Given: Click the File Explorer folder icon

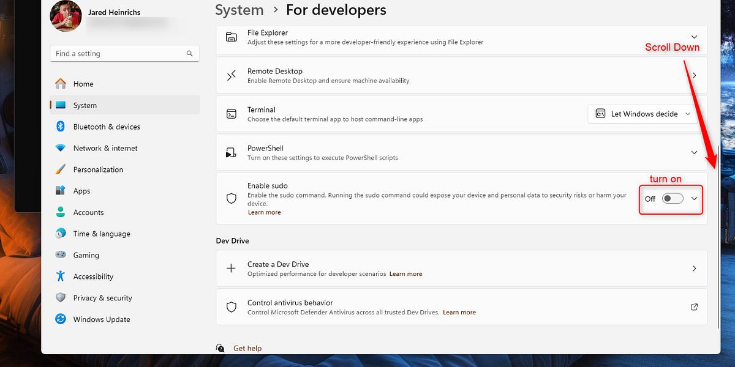Looking at the screenshot, I should [231, 37].
